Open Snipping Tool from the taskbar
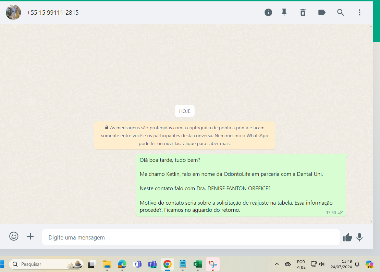 click(213, 264)
